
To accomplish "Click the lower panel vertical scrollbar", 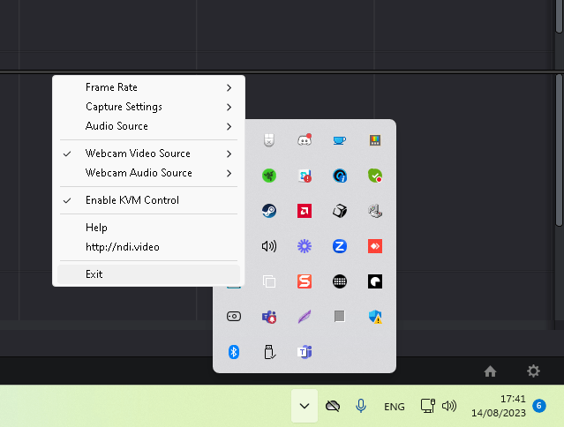I will (x=559, y=150).
